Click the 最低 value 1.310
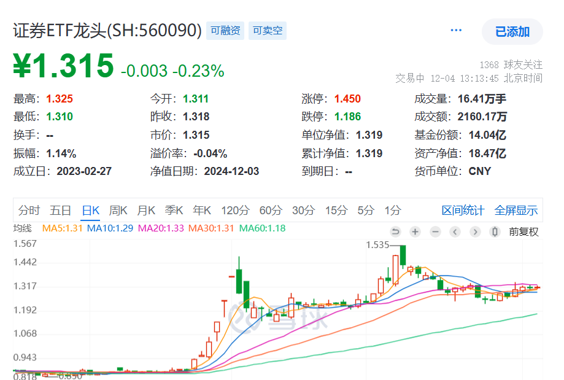The width and height of the screenshot is (564, 380). tap(60, 117)
